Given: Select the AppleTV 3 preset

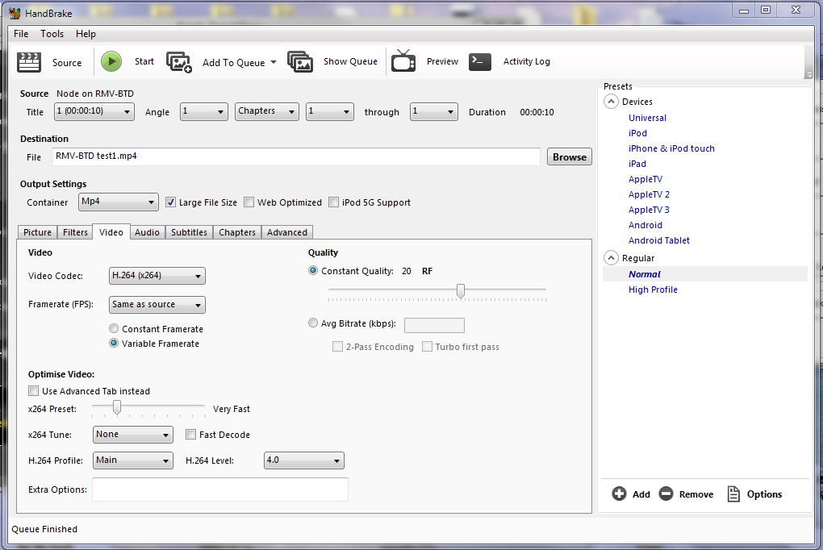Looking at the screenshot, I should (x=649, y=210).
